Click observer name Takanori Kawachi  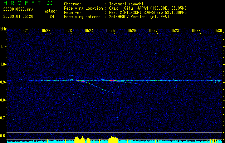tap(126, 4)
